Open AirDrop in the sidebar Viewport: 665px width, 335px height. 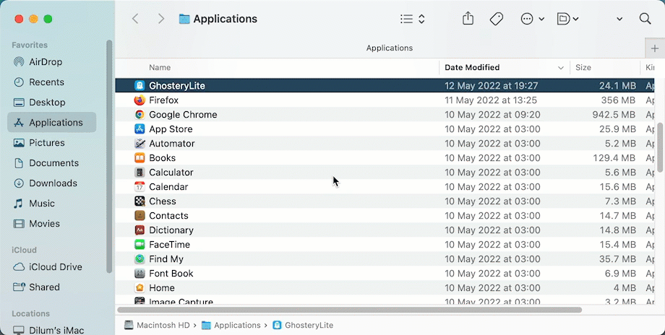pos(52,62)
